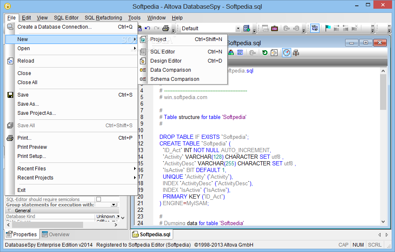The height and width of the screenshot is (252, 395).
Task: Click the Undo arrow in the main toolbar
Action: 148,28
